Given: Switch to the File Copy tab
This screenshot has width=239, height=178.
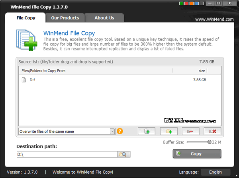Looking at the screenshot, I should [x=26, y=18].
